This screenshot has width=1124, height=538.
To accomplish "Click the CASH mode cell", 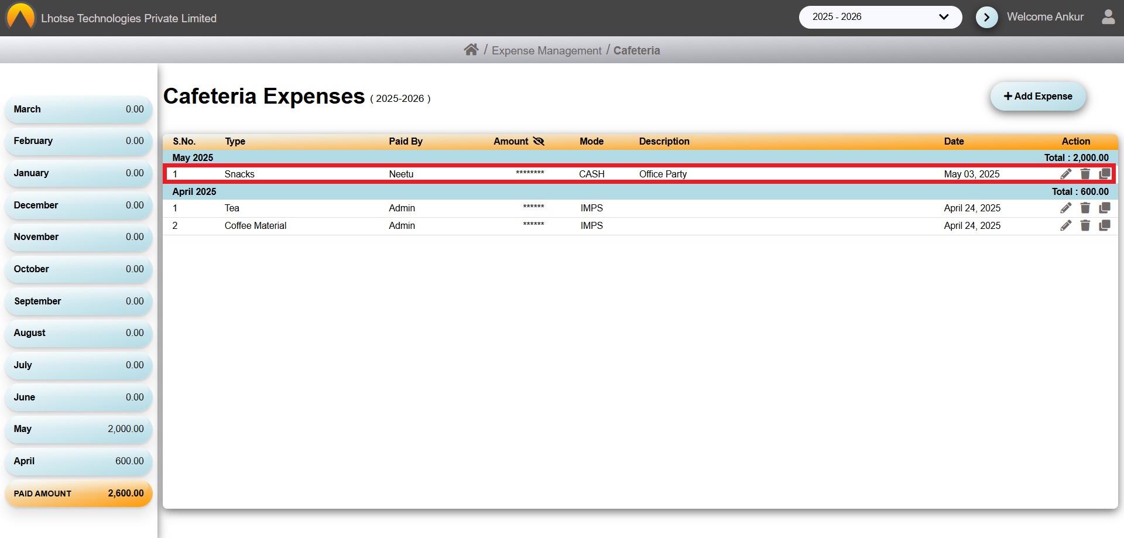I will [591, 174].
